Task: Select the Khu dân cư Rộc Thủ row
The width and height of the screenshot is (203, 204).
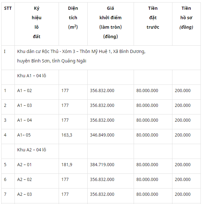Action: [x=81, y=56]
